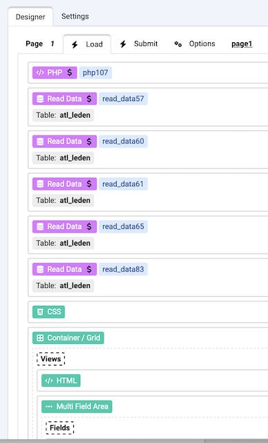Click the Fields dashed area label
268x443 pixels.
59,428
